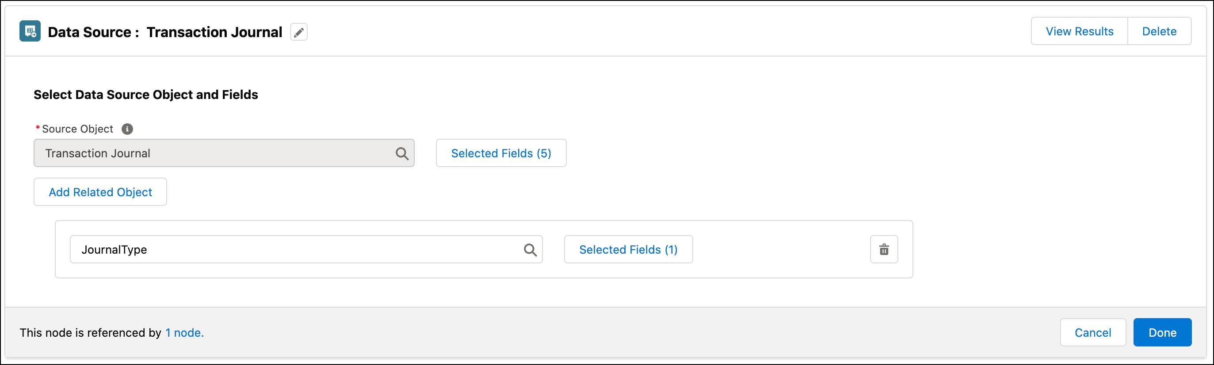Viewport: 1214px width, 365px height.
Task: Edit the data source name with the pencil icon
Action: coord(298,31)
